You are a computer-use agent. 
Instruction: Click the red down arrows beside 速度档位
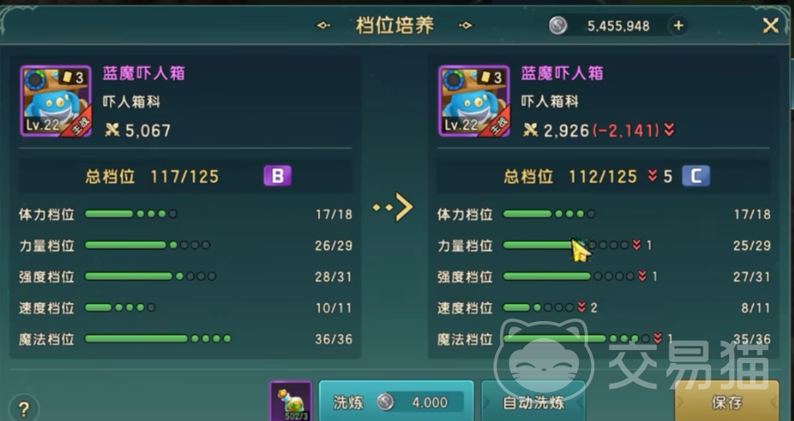(581, 307)
